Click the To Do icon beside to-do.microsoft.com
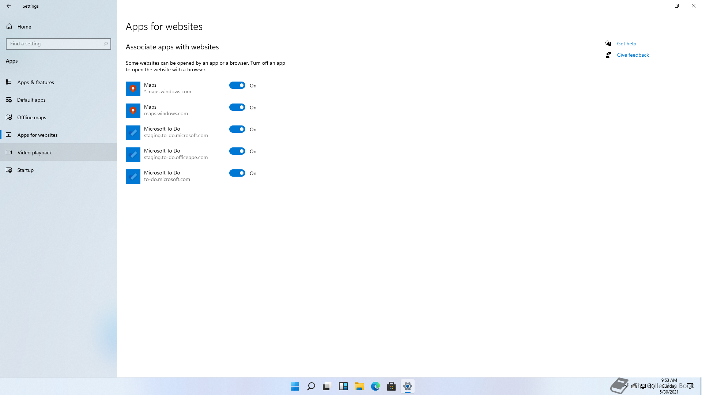Image resolution: width=702 pixels, height=395 pixels. 133,177
